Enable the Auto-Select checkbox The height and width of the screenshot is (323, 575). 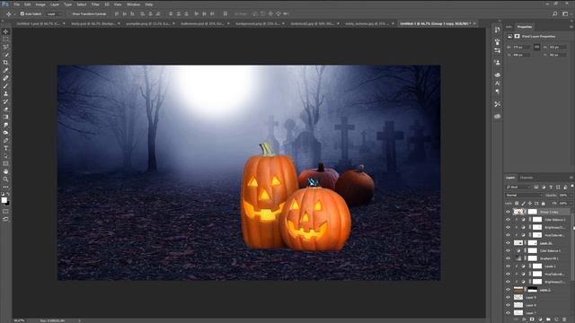(x=22, y=14)
